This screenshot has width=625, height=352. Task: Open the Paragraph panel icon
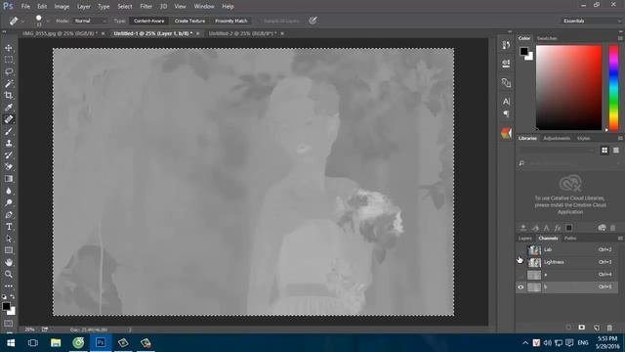506,114
